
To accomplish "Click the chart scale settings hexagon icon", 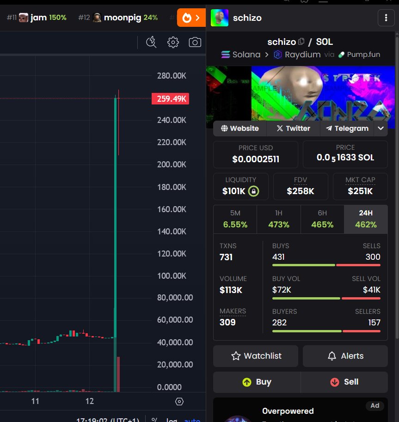I will click(179, 401).
